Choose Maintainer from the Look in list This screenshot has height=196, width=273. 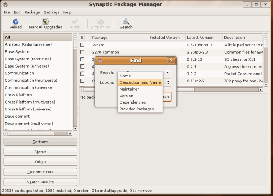140,89
